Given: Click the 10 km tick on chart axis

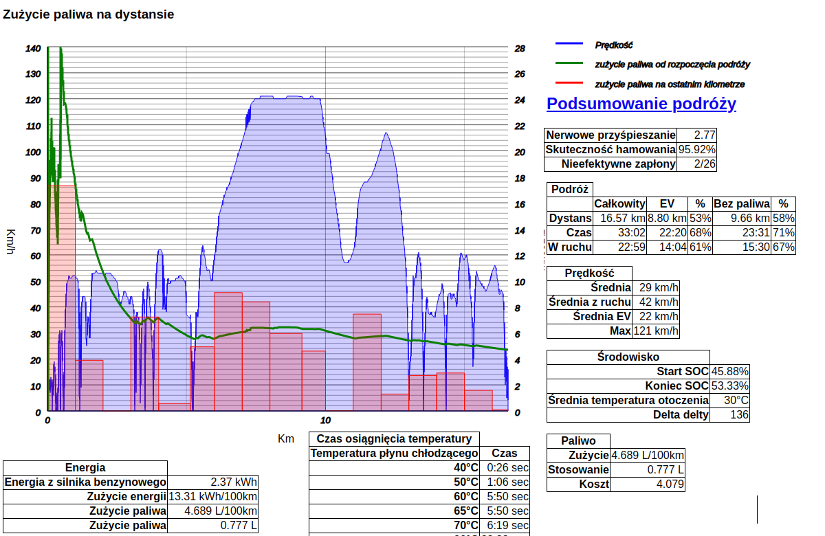Looking at the screenshot, I should pos(326,420).
